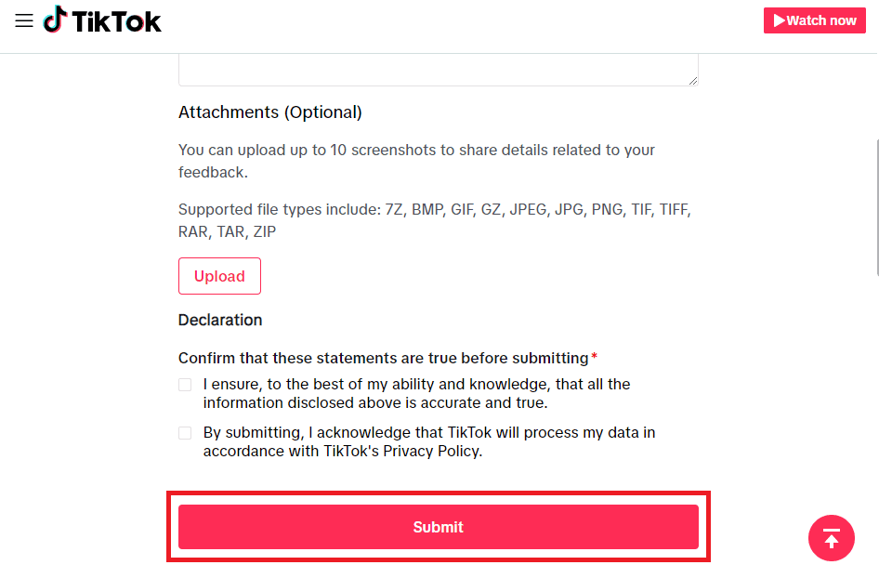Viewport: 879px width, 565px height.
Task: Click the play triangle in Watch now
Action: [x=779, y=20]
